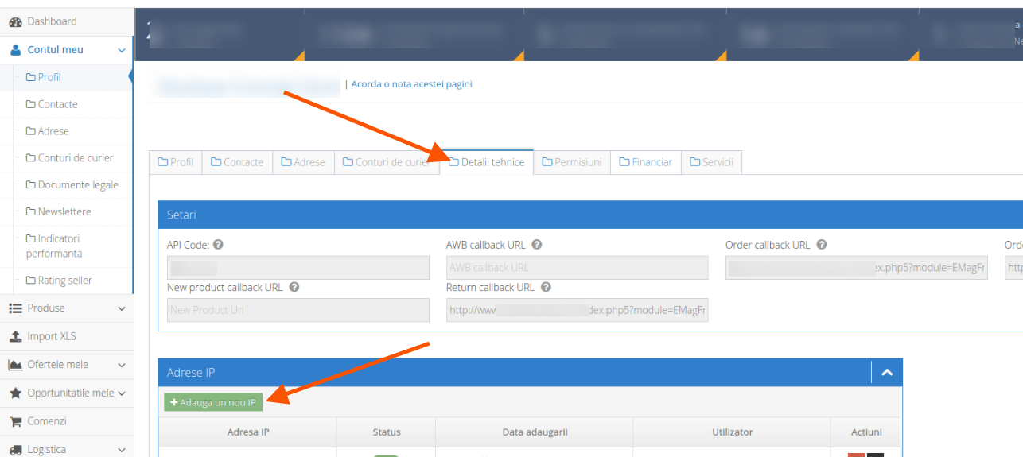Viewport: 1023px width, 457px height.
Task: Expand the Ofertele mele chevron
Action: (x=122, y=365)
